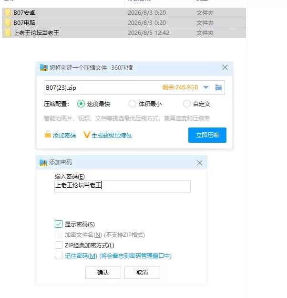Screen dimensions: 287x298
Task: Expand the archive path dropdown arrow
Action: (x=206, y=87)
